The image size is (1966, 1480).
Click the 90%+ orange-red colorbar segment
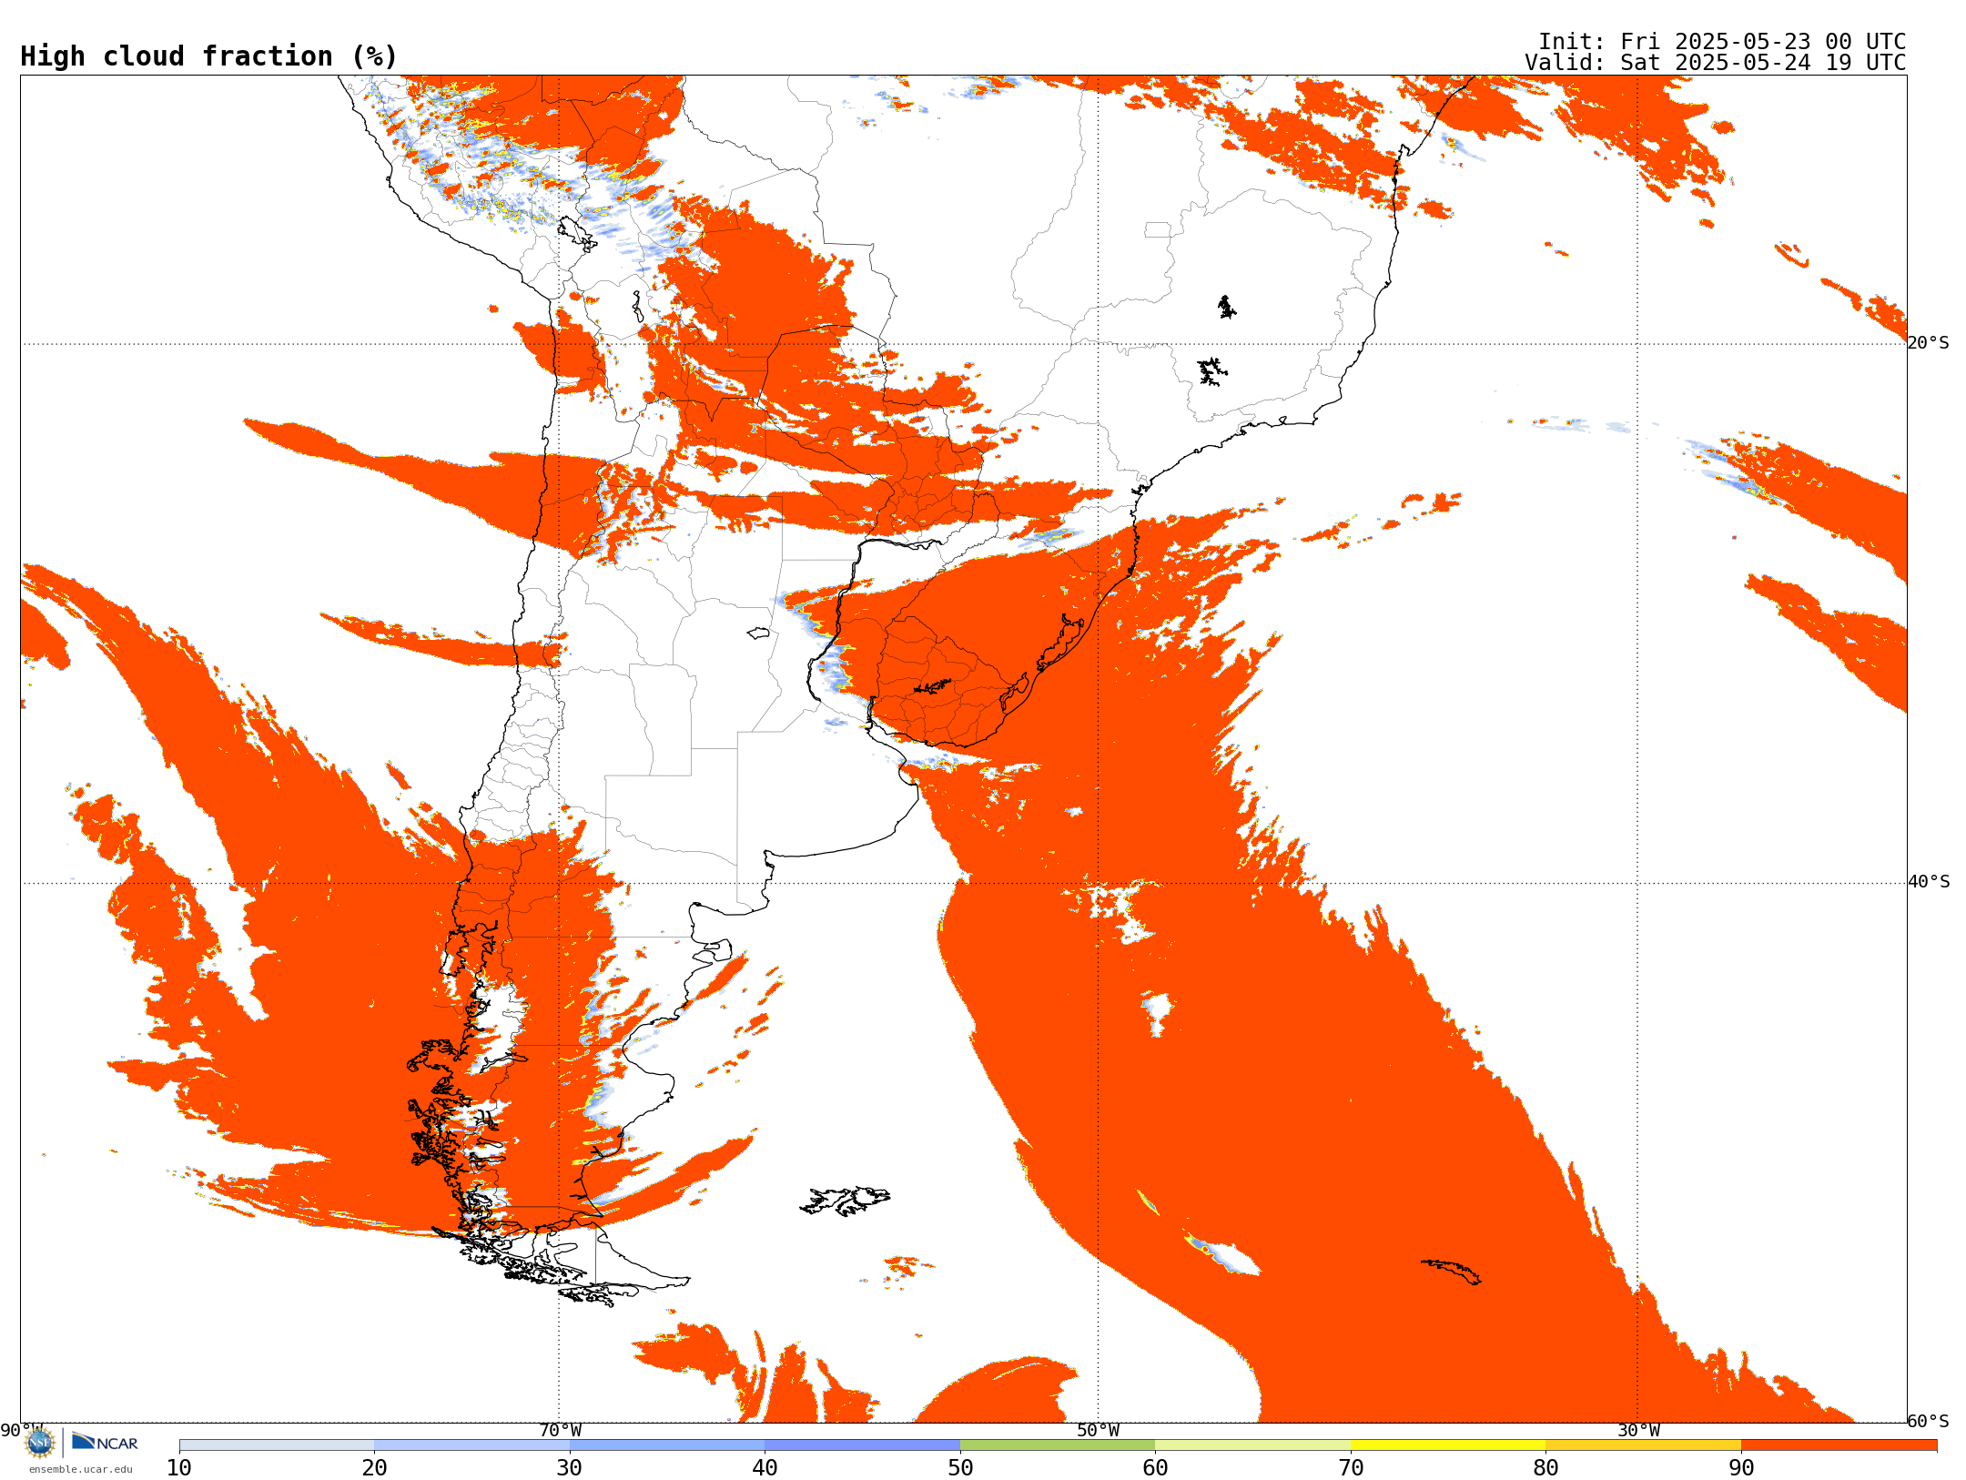tap(1839, 1445)
